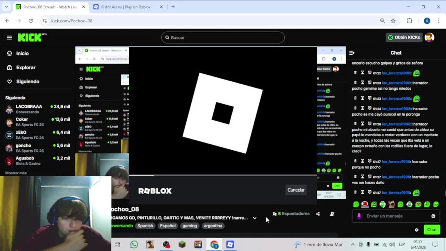
Task: Collapse the chat panel with arrow icon
Action: coord(352,53)
